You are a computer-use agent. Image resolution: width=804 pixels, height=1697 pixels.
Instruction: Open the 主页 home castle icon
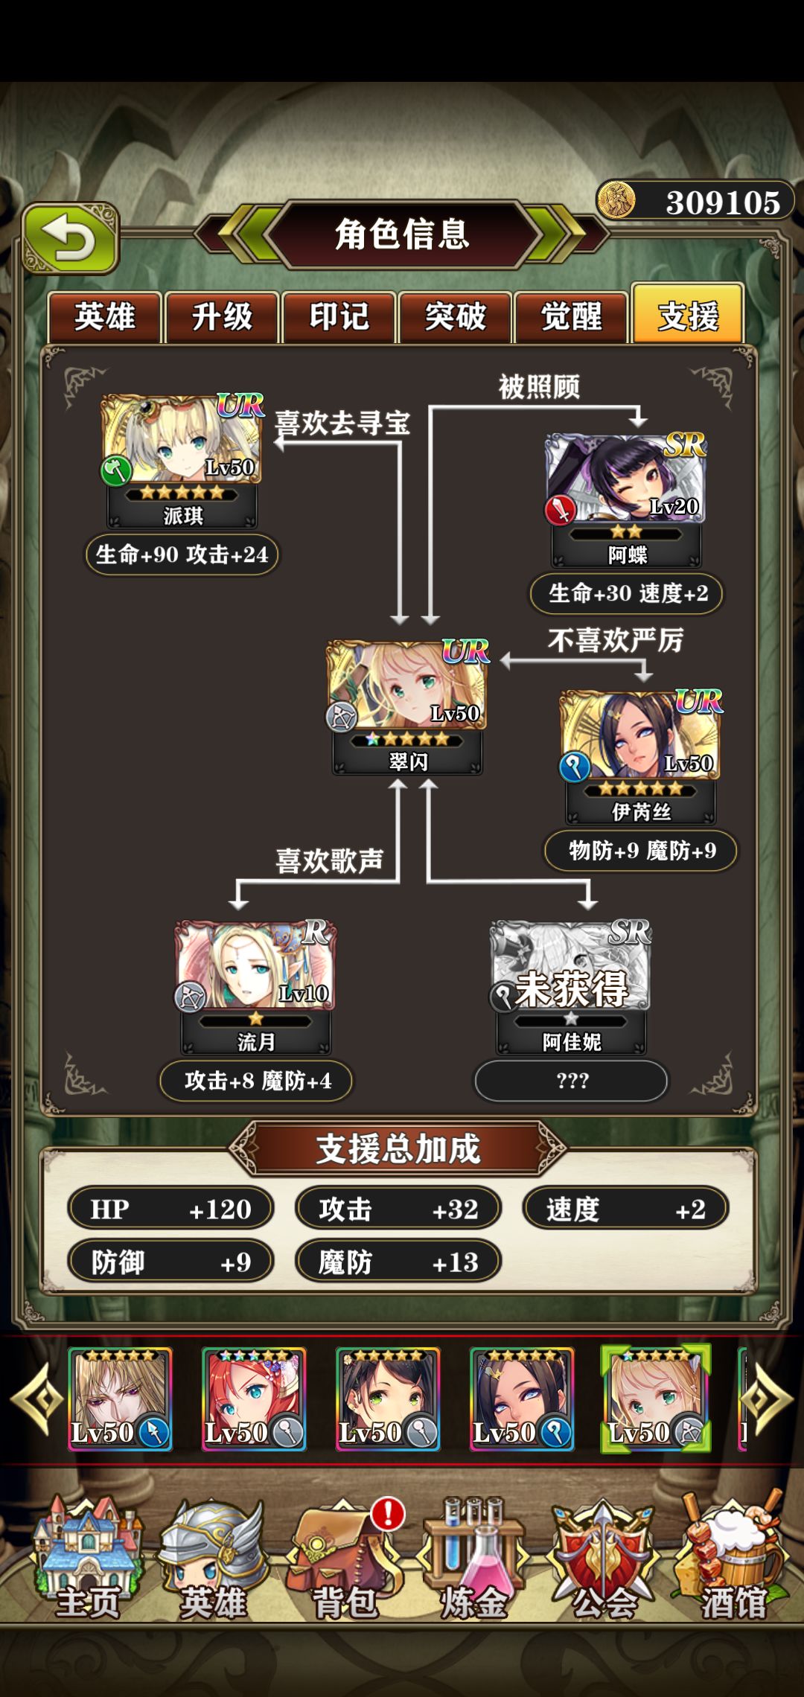pos(88,1558)
